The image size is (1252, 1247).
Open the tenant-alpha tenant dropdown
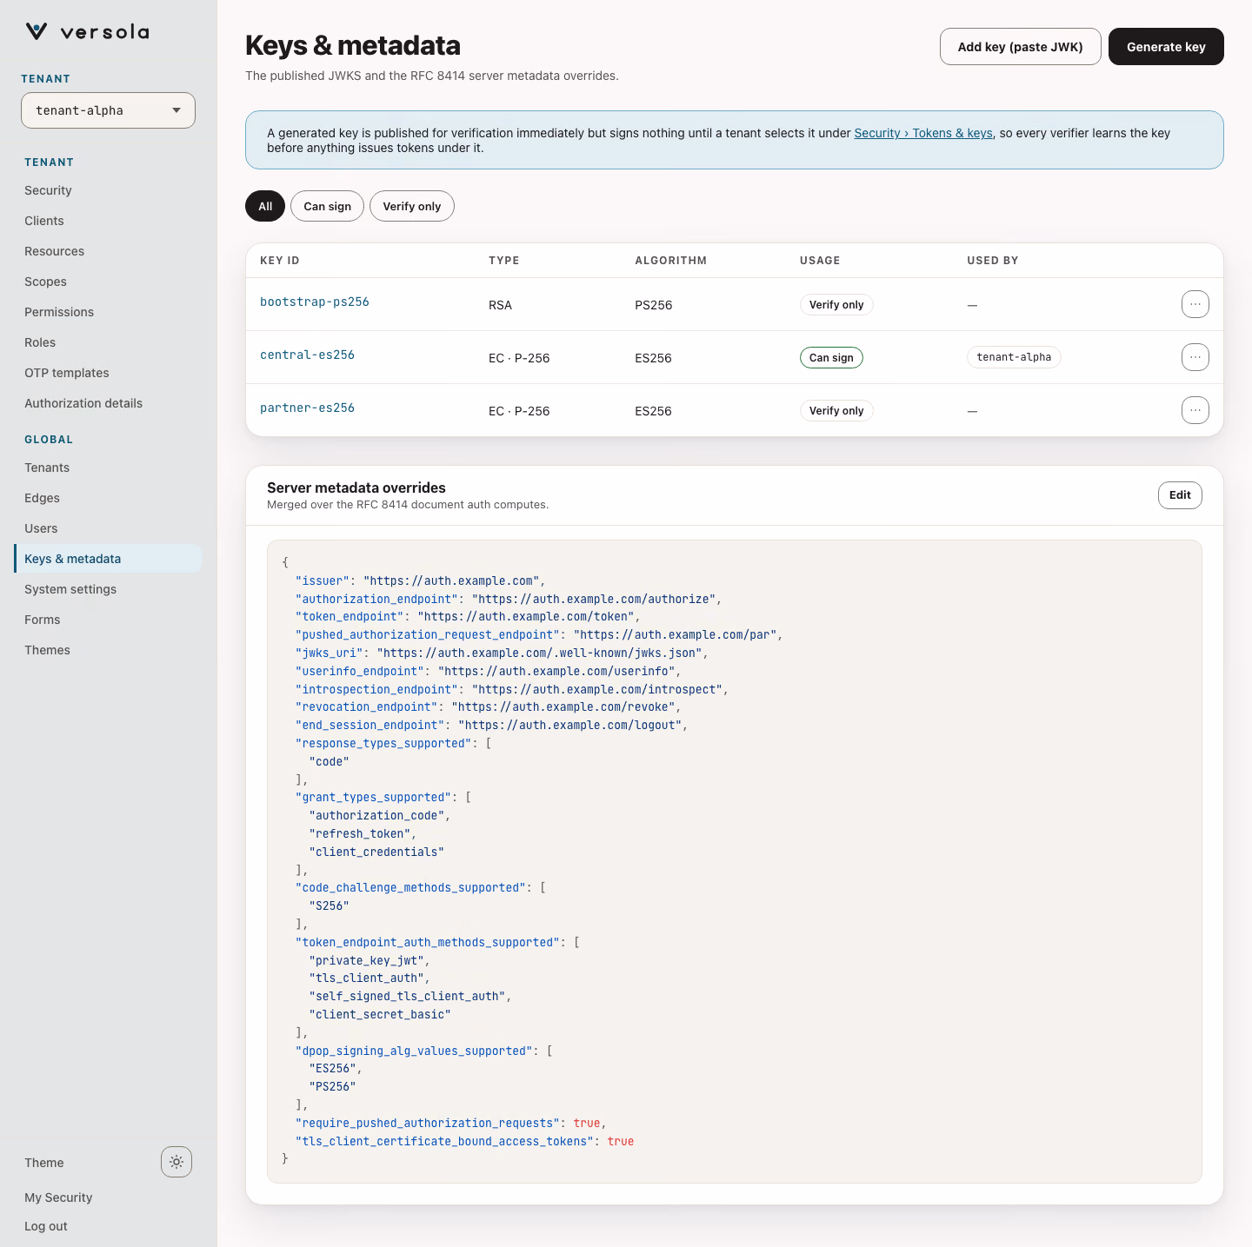click(x=108, y=110)
